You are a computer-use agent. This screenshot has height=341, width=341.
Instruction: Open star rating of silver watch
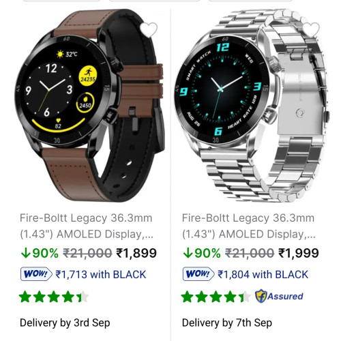(216, 297)
